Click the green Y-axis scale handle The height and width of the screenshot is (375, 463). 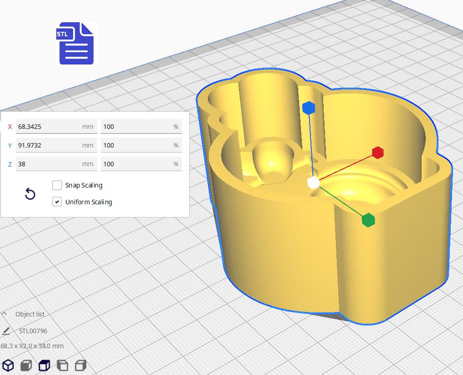368,220
